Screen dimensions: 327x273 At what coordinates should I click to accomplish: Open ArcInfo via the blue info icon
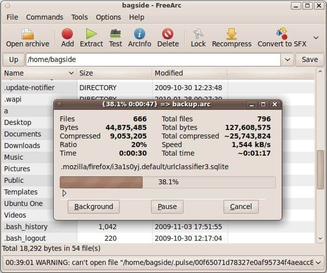pyautogui.click(x=140, y=34)
